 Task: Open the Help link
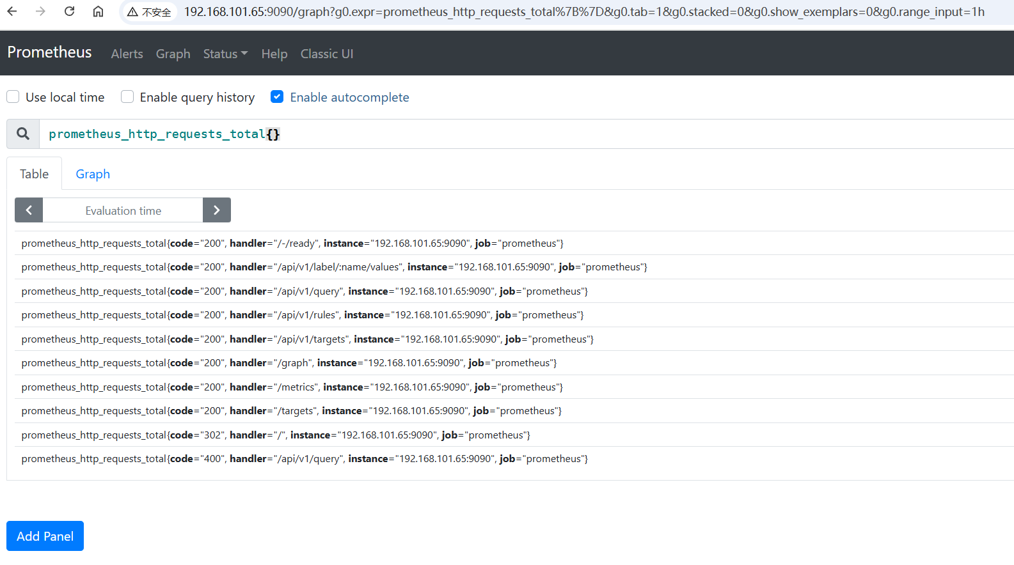pos(274,54)
